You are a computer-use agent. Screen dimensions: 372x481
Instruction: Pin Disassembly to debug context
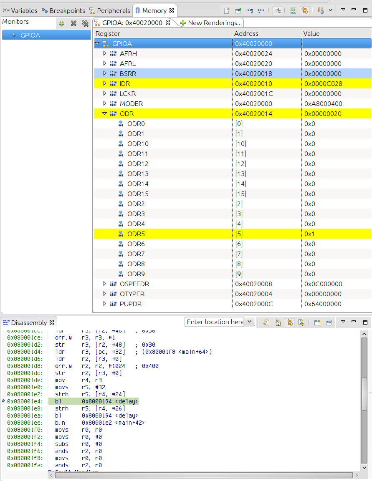329,322
